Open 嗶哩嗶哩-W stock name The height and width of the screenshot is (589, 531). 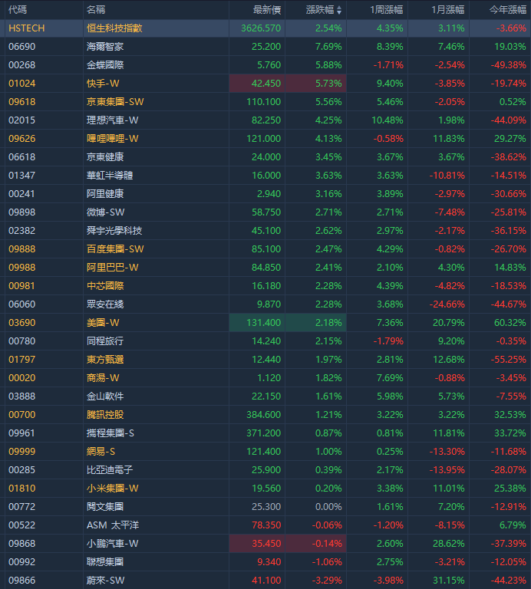click(x=112, y=139)
